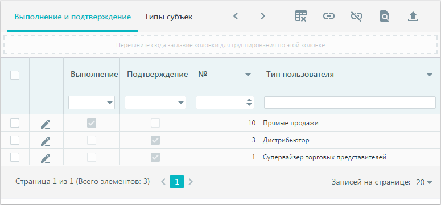The width and height of the screenshot is (441, 205).
Task: Go to page 1 button
Action: [x=177, y=182]
